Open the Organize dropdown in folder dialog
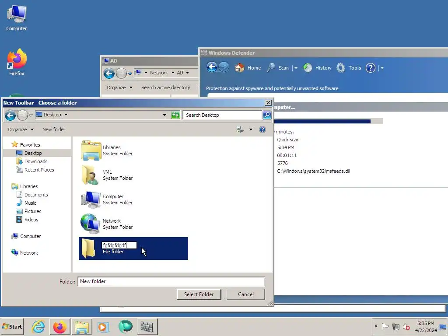Image resolution: width=448 pixels, height=336 pixels. [x=21, y=129]
